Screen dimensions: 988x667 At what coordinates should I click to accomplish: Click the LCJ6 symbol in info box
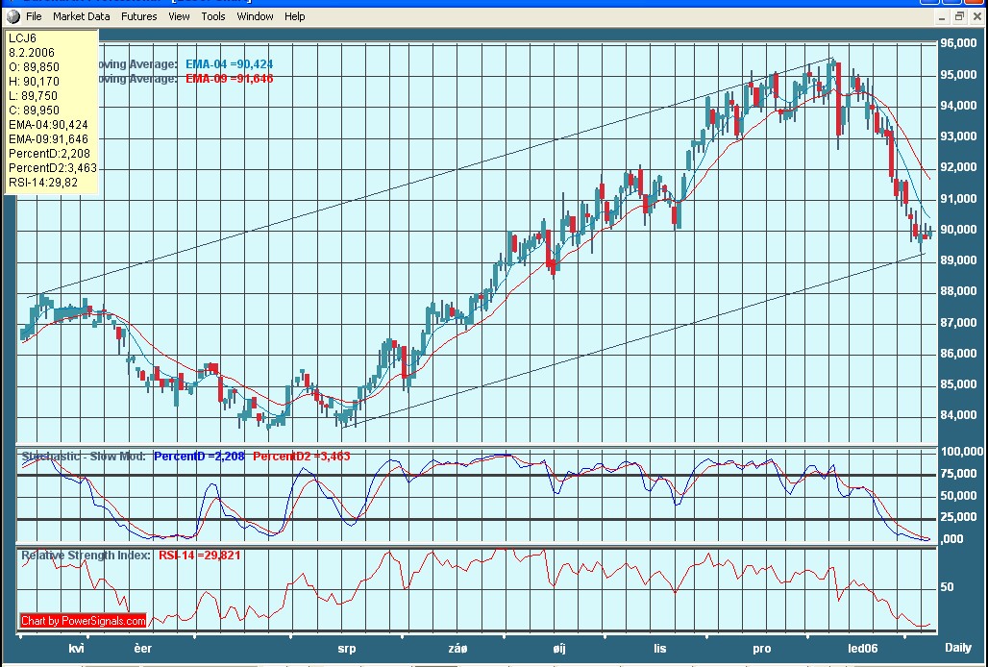click(x=23, y=38)
